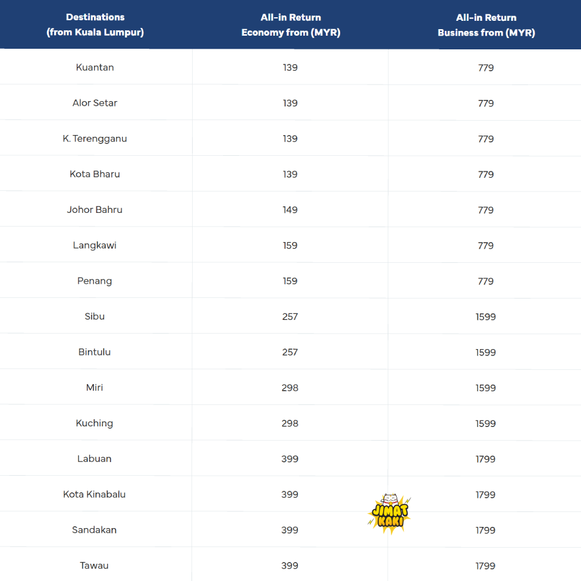Image resolution: width=581 pixels, height=581 pixels.
Task: Click the Alor Setar destination name
Action: (x=95, y=103)
